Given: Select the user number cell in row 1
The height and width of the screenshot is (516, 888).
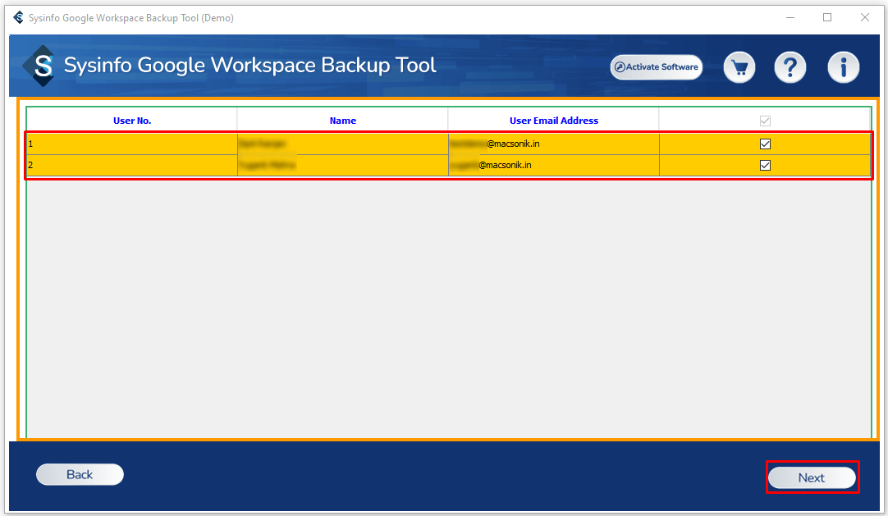Looking at the screenshot, I should 131,144.
